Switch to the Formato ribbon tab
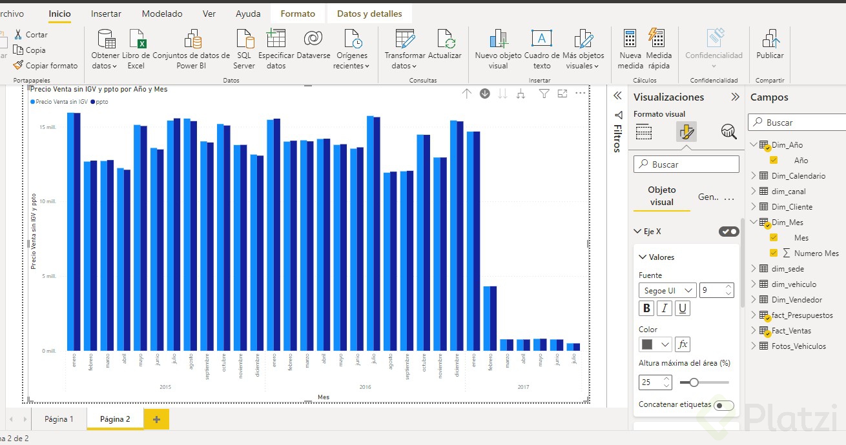The width and height of the screenshot is (846, 445). pyautogui.click(x=298, y=14)
